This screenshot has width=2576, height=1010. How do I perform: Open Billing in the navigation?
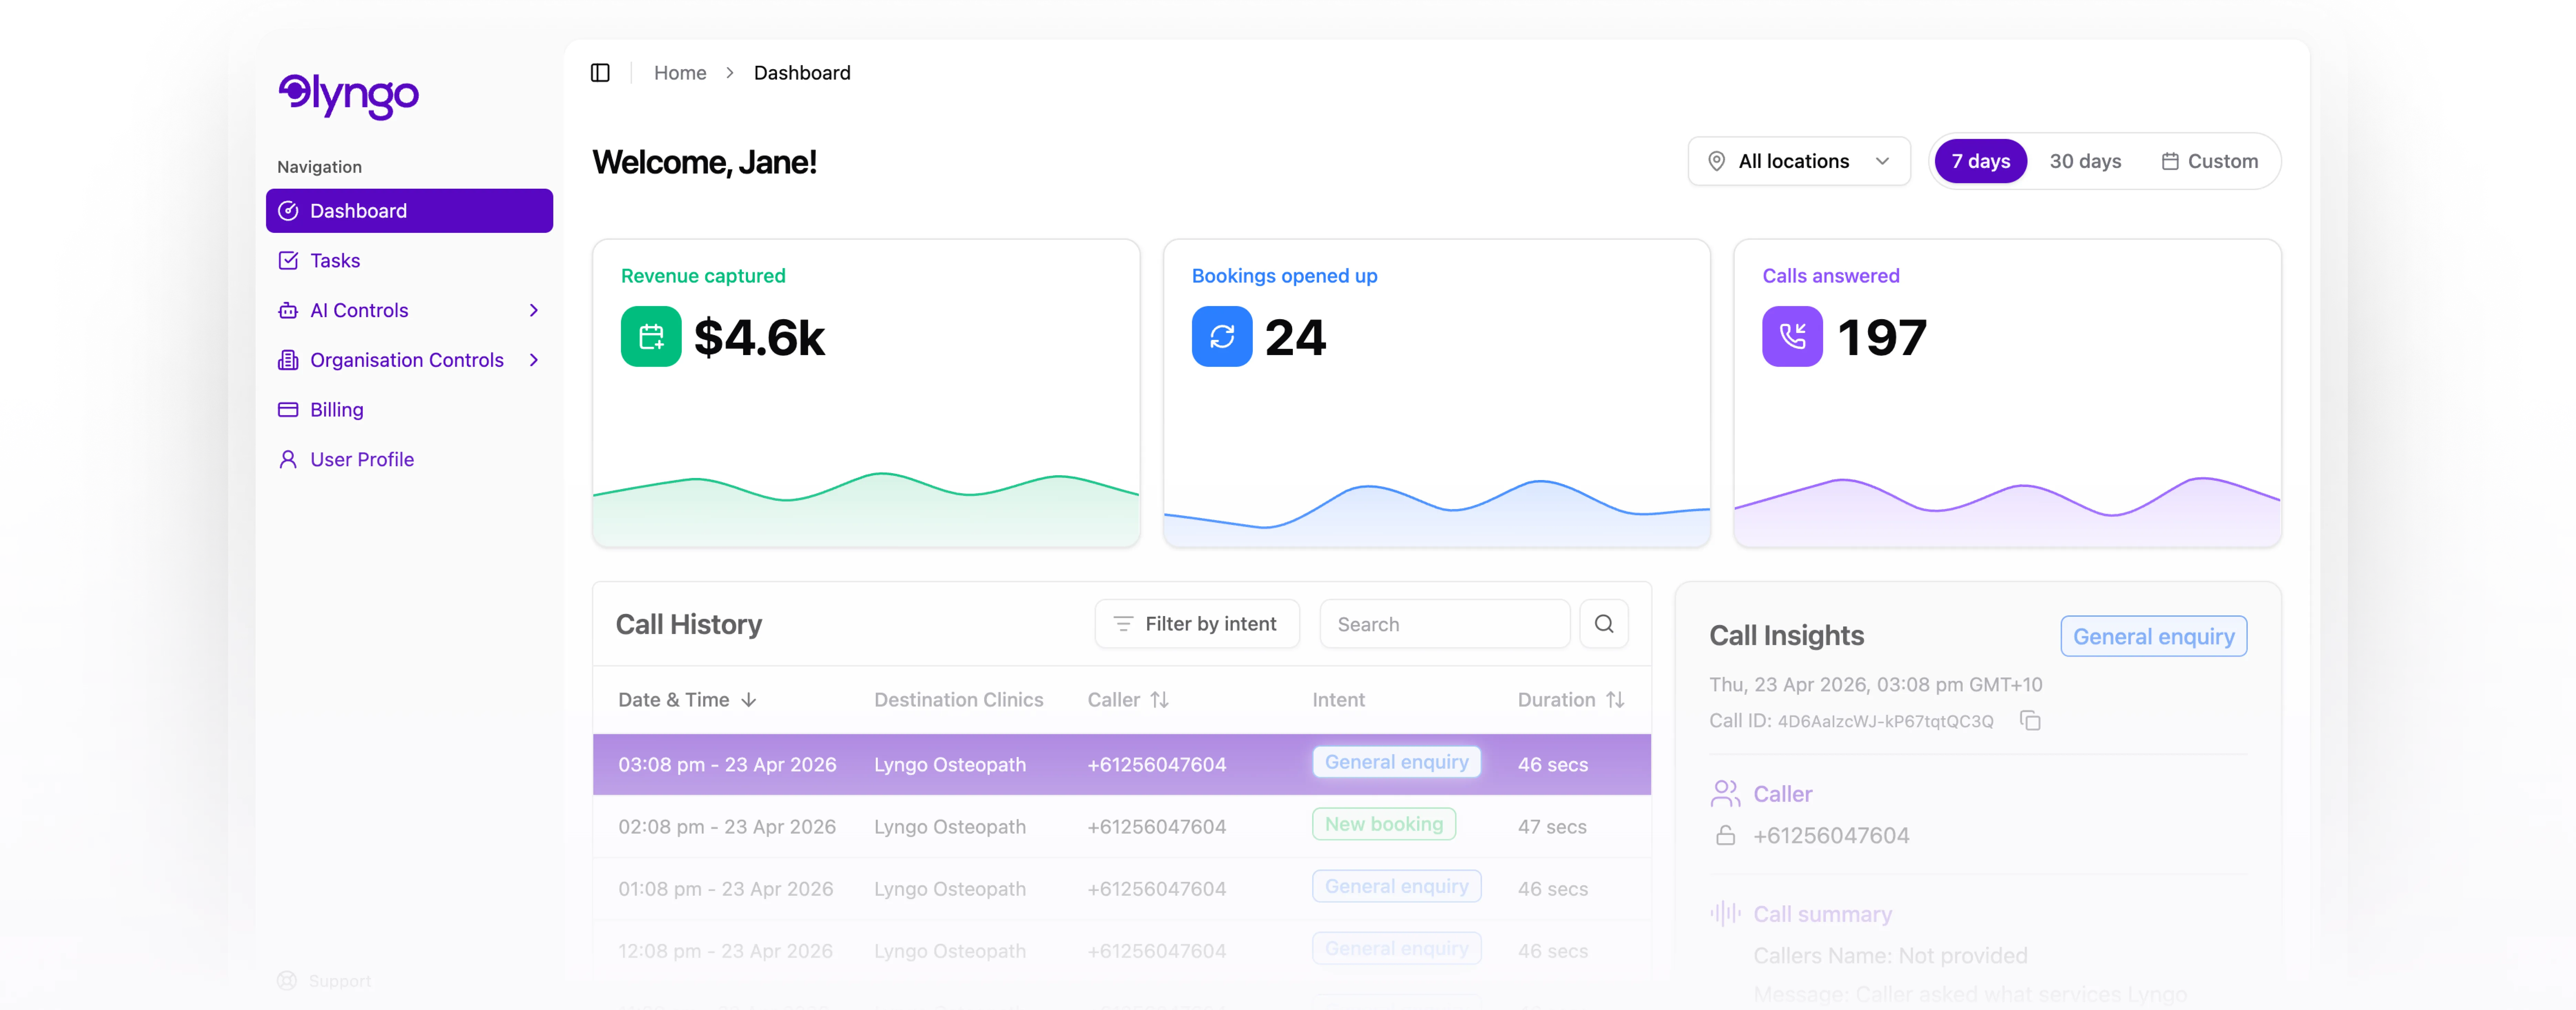pyautogui.click(x=409, y=410)
